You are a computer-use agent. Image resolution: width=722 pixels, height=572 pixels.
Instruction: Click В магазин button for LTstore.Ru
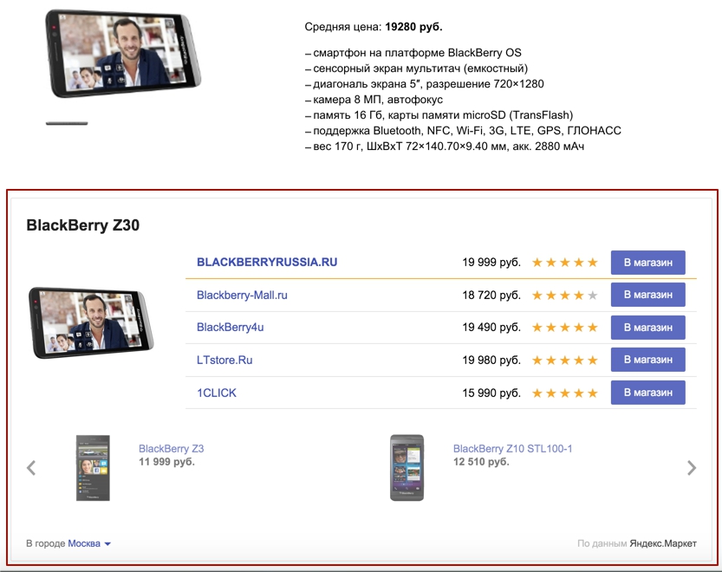(647, 360)
